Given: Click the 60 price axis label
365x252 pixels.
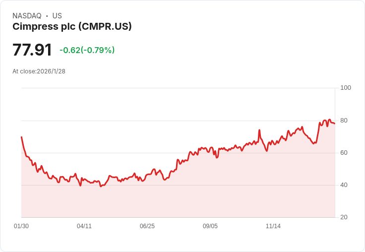Looking at the screenshot, I should tap(344, 153).
